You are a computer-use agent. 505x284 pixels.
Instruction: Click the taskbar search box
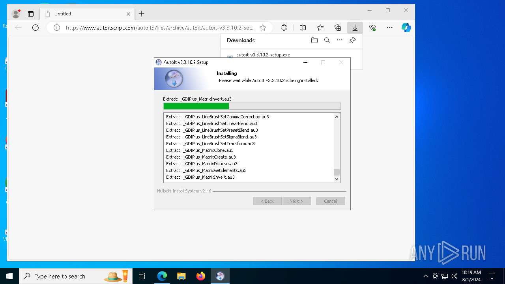pyautogui.click(x=75, y=276)
